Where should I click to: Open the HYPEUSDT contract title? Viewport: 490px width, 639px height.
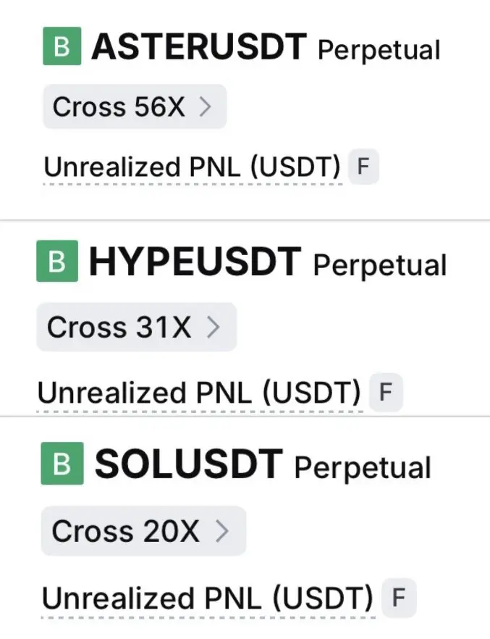click(195, 262)
